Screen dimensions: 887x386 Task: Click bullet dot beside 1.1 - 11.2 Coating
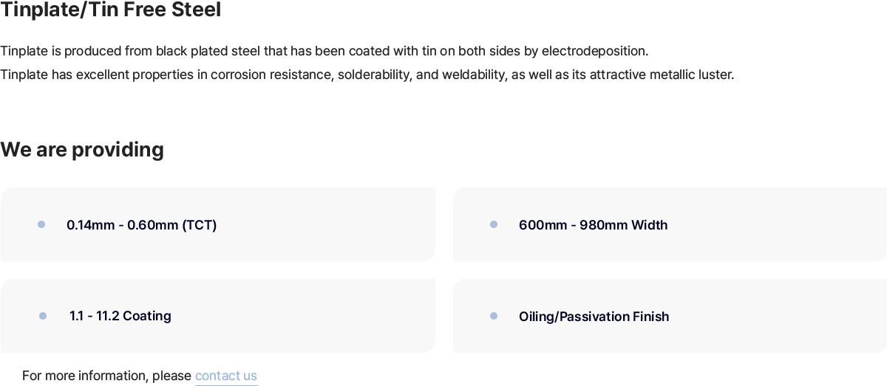click(43, 316)
